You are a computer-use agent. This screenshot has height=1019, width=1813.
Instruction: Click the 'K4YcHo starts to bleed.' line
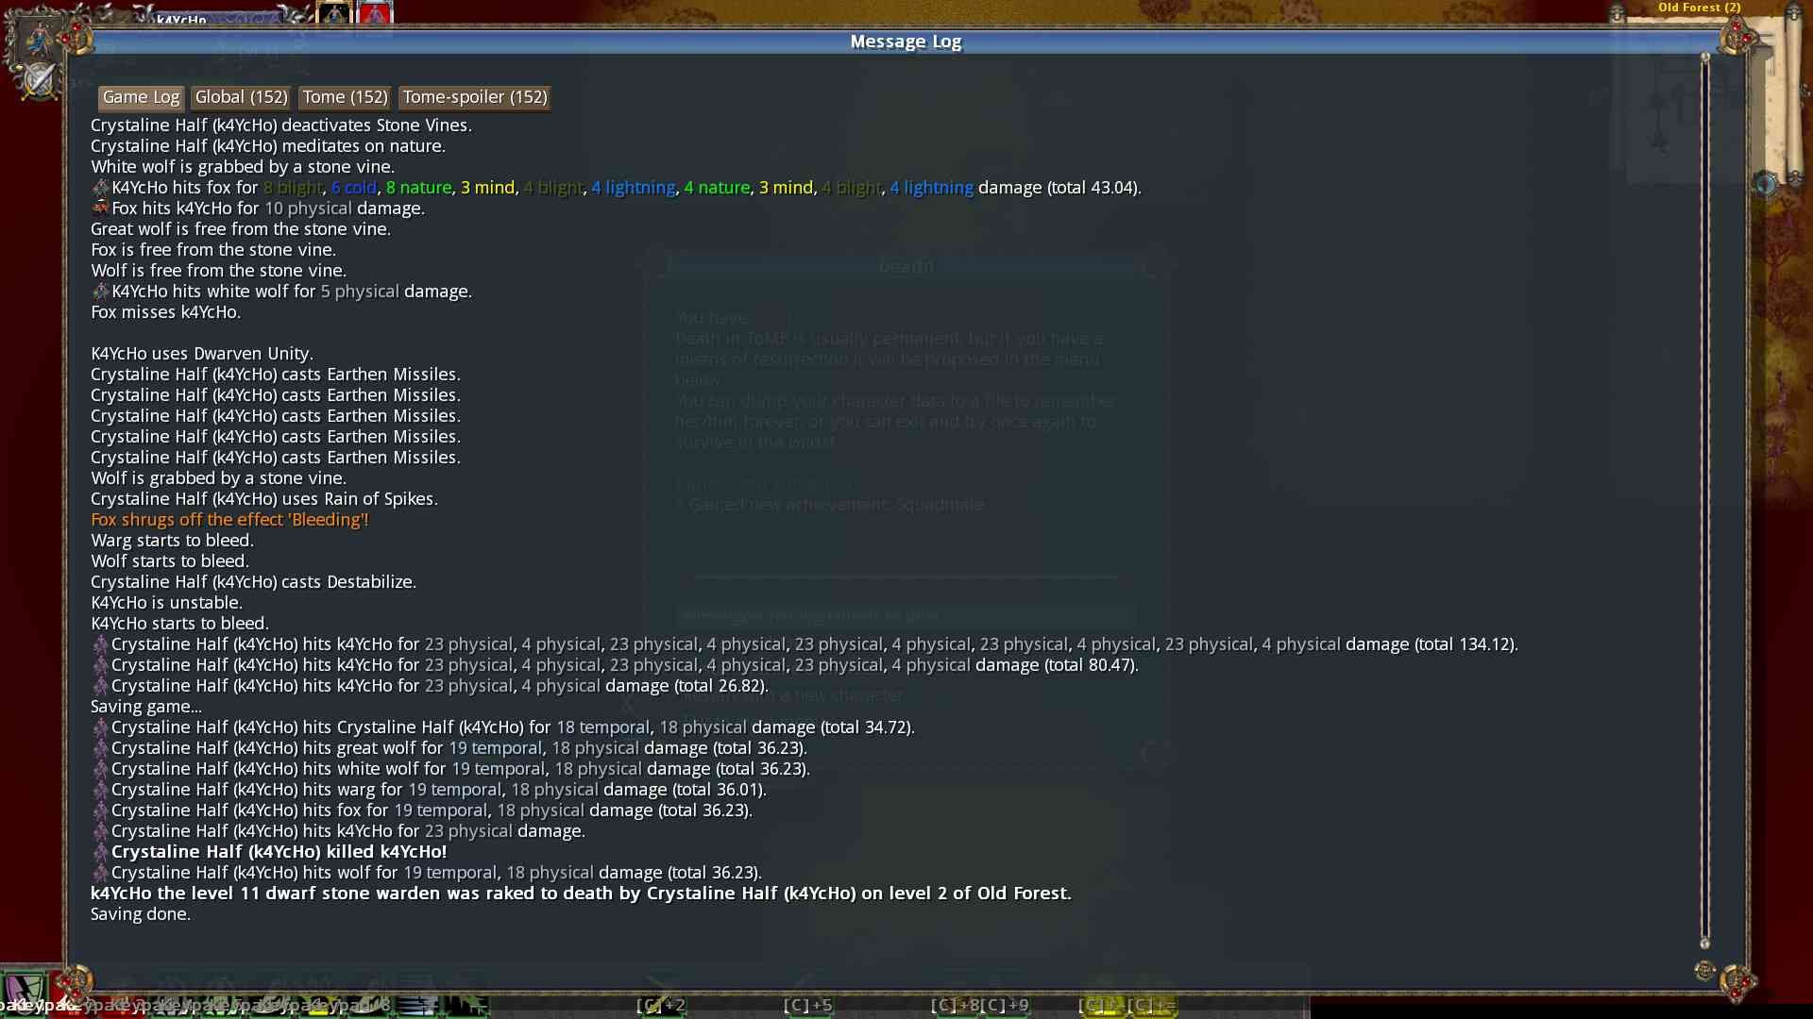[180, 624]
